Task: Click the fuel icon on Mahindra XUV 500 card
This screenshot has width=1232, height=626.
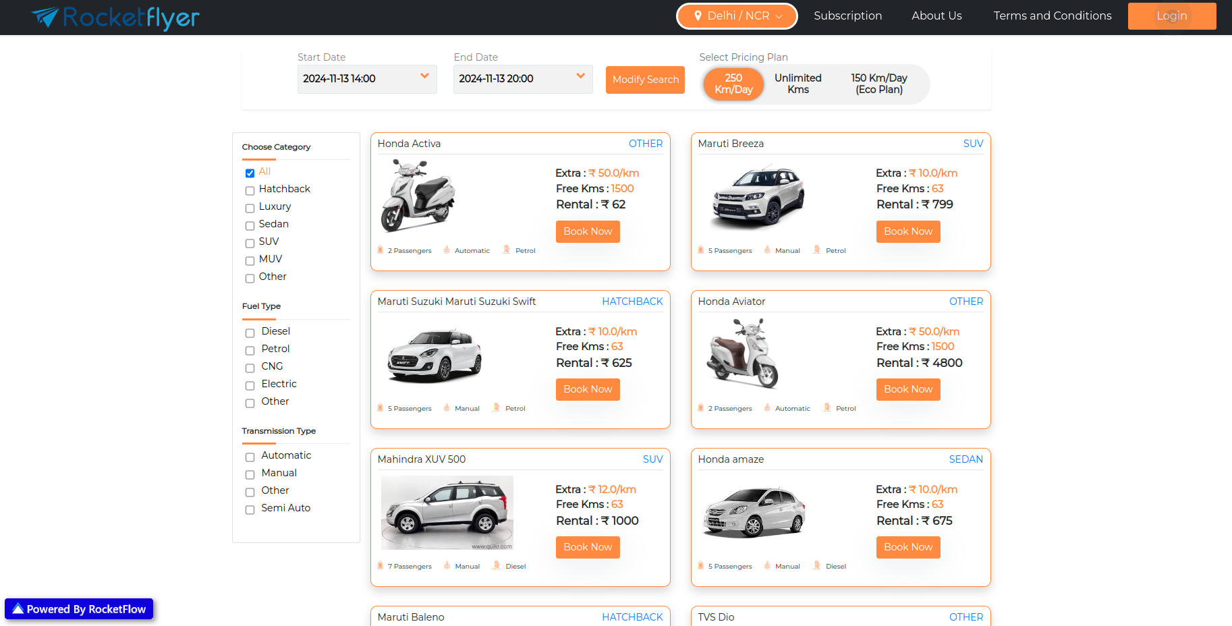Action: coord(497,566)
